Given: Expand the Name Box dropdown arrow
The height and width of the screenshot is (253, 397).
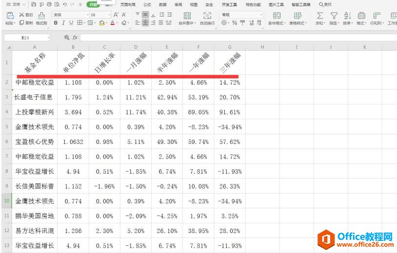Looking at the screenshot, I should coord(48,38).
